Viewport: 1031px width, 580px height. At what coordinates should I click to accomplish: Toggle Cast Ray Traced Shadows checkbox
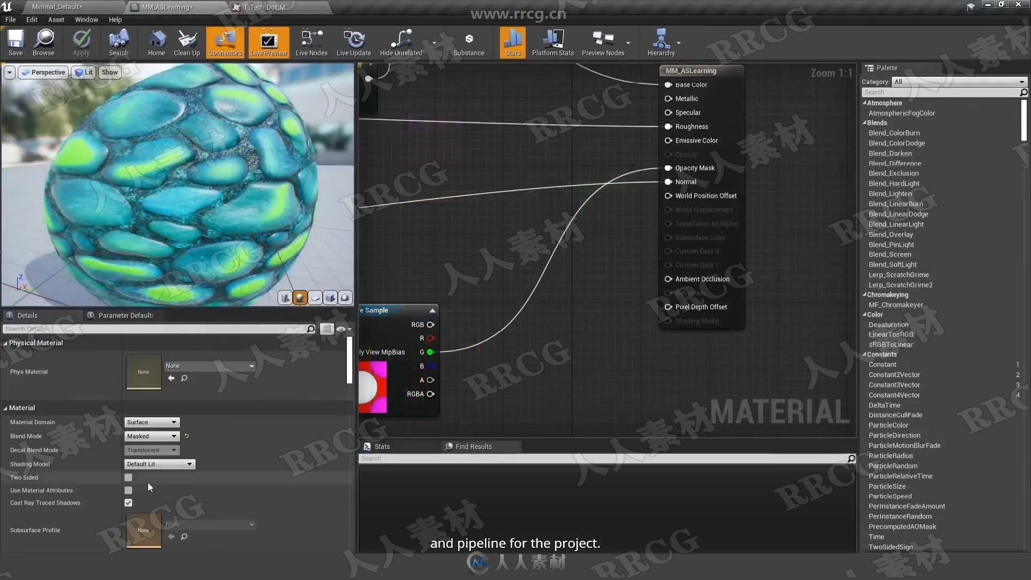(x=128, y=503)
